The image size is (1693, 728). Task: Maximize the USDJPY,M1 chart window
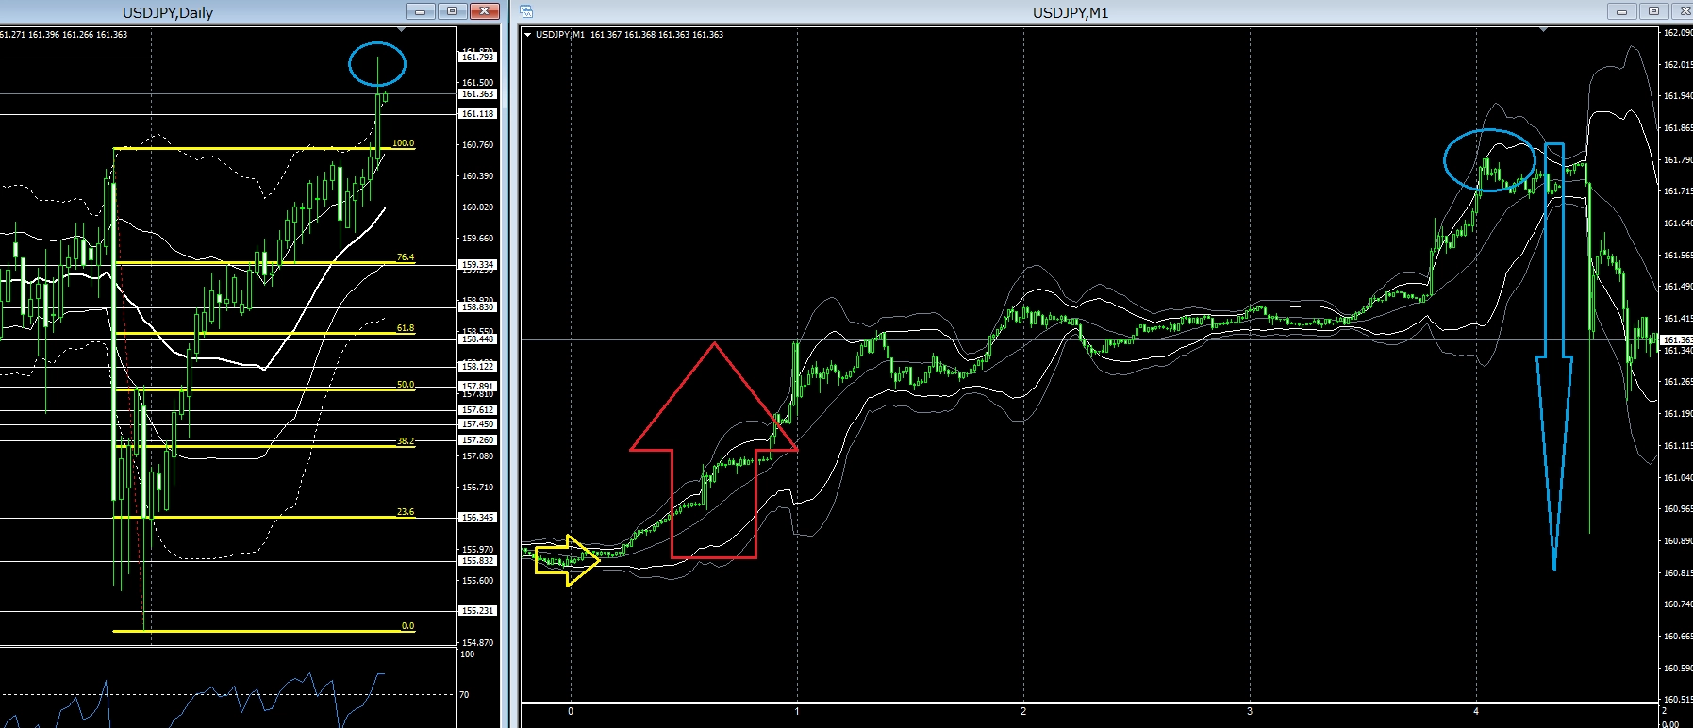coord(1654,11)
